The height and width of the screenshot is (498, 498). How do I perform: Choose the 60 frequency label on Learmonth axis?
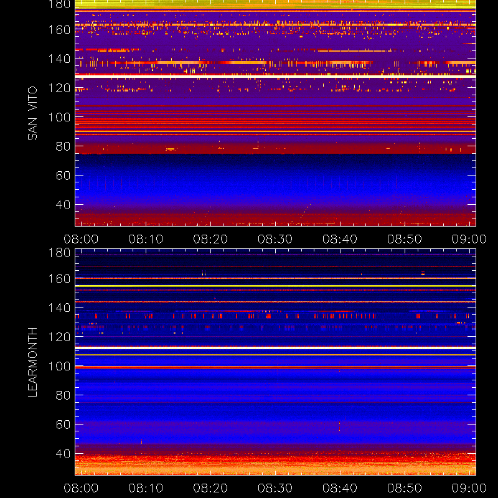point(63,425)
